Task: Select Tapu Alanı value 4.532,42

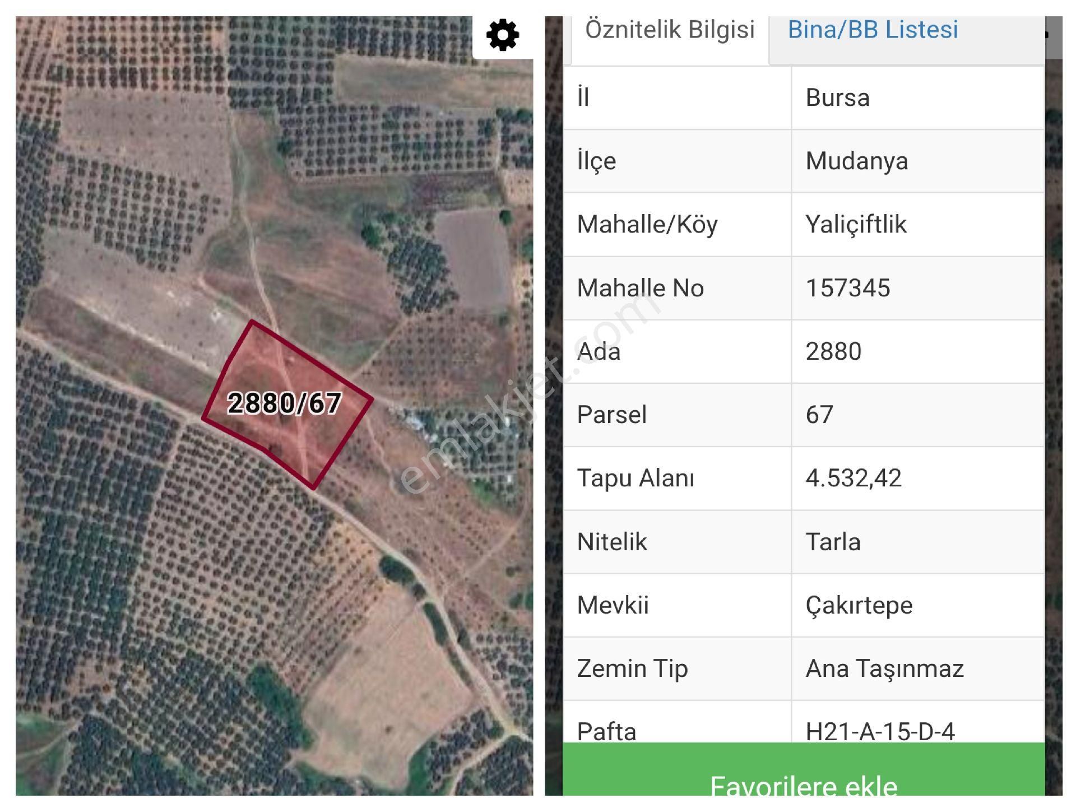Action: (853, 478)
